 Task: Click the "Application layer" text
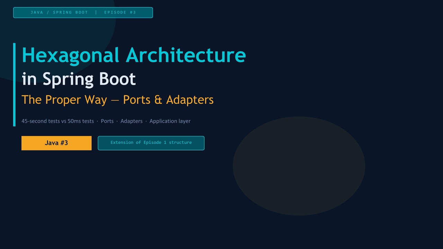tap(170, 121)
